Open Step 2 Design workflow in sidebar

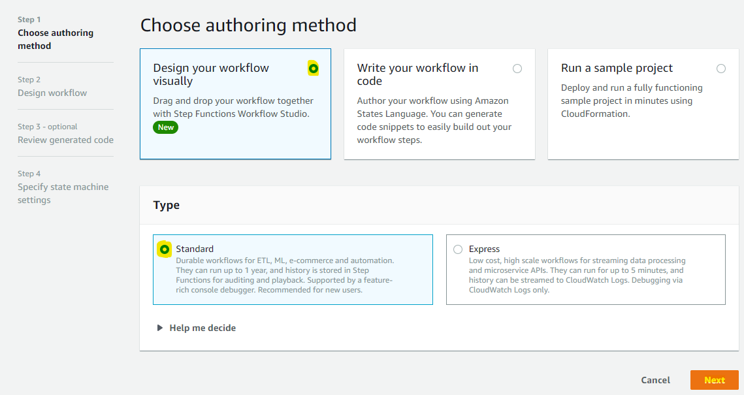[52, 93]
